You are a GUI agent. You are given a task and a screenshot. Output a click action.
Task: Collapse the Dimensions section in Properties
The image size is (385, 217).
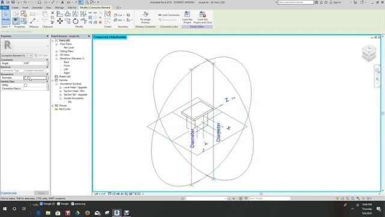coord(47,74)
